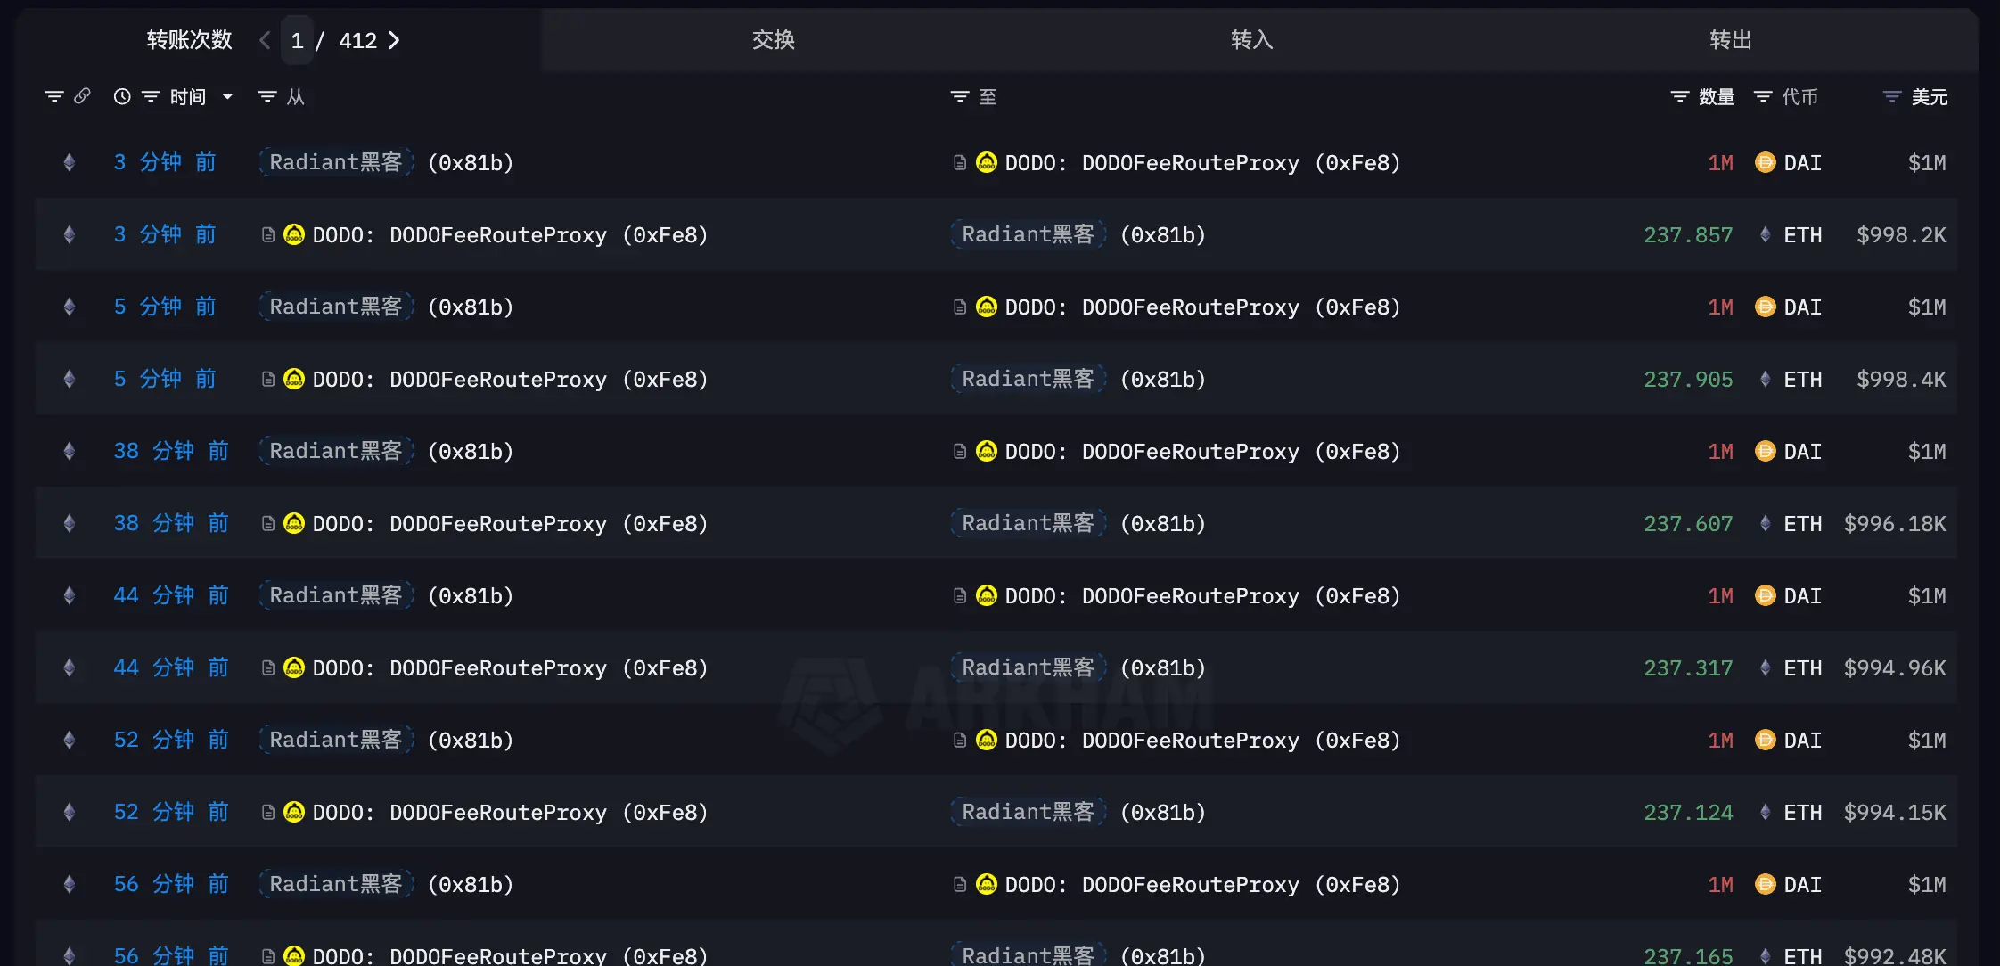Click the filter icon beside 美元

(x=1892, y=96)
